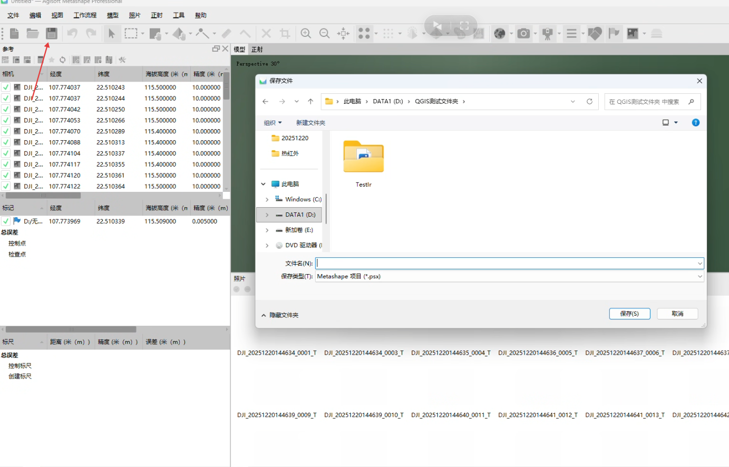Uncheck camera row with latitude 22.510337

tap(6, 153)
